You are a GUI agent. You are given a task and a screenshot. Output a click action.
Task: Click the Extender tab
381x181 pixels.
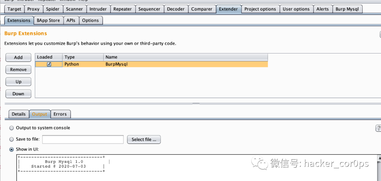[x=228, y=9]
